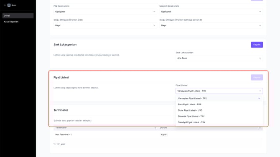Open Stoğu Olmayan Ürünleri Gizle dropdown
The height and width of the screenshot is (157, 280).
[105, 25]
